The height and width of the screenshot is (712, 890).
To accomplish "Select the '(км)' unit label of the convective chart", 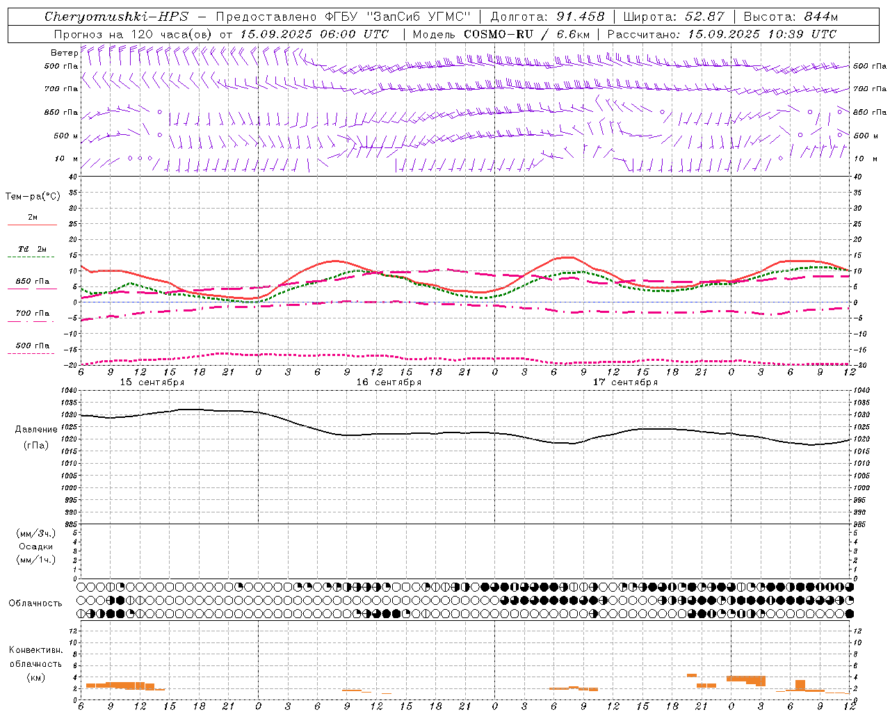I will (35, 677).
